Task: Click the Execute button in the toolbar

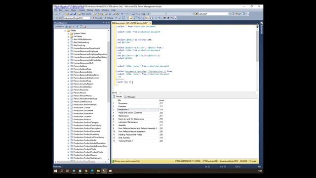Action: 98,18
